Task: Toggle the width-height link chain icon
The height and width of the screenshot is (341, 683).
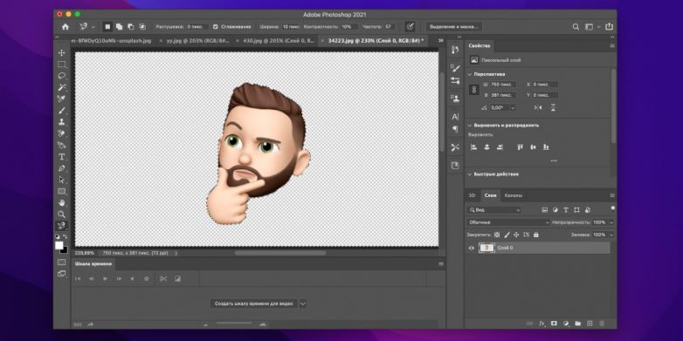Action: click(x=474, y=90)
